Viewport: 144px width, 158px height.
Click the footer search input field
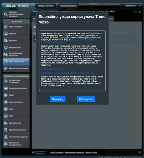coord(121,152)
